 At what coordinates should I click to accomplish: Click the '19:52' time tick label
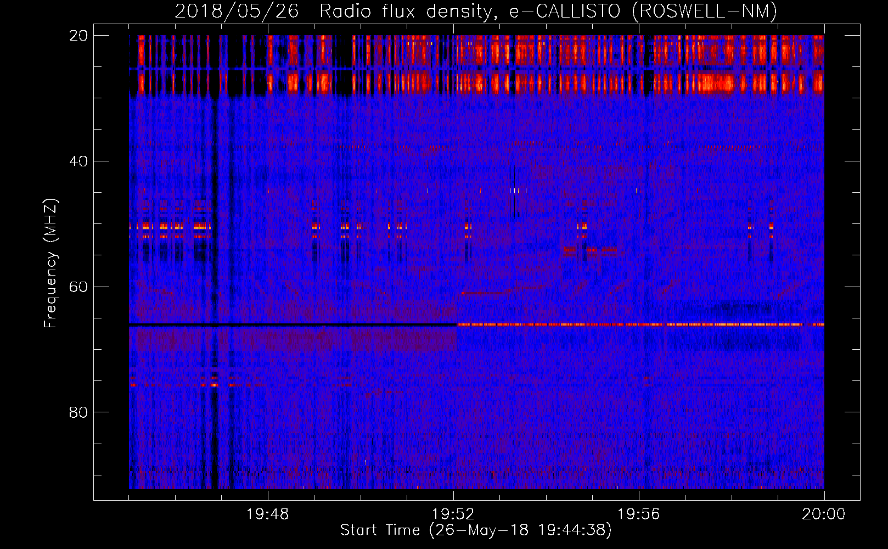point(453,514)
